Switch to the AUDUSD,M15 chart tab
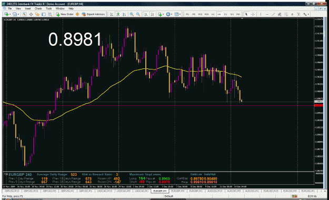 pos(215,191)
